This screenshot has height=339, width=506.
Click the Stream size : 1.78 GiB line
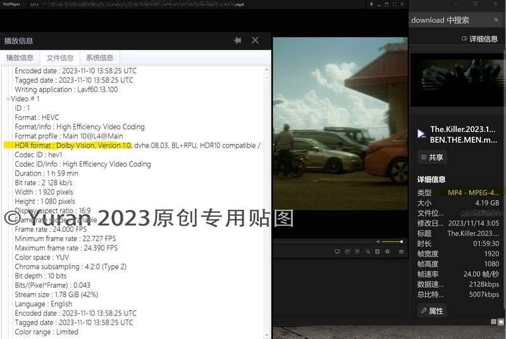pyautogui.click(x=56, y=295)
